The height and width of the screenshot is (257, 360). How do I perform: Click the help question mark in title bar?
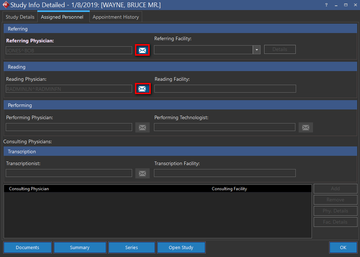tap(326, 5)
